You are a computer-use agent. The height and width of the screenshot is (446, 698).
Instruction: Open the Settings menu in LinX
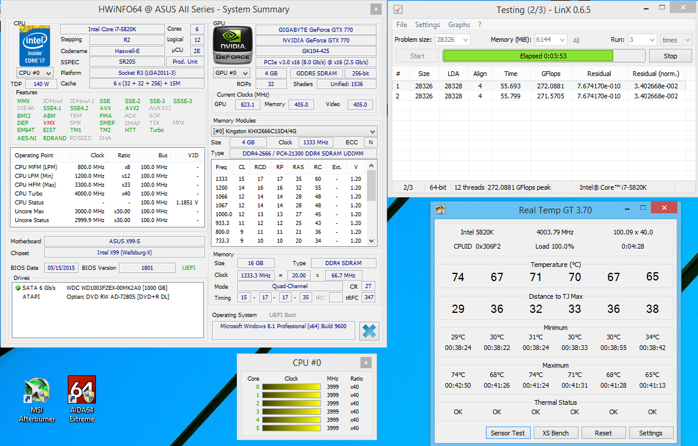(x=428, y=25)
